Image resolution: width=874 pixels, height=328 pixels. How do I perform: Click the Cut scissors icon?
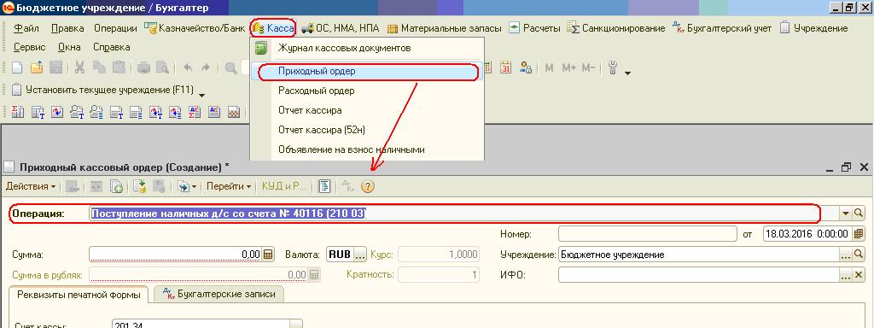(79, 67)
